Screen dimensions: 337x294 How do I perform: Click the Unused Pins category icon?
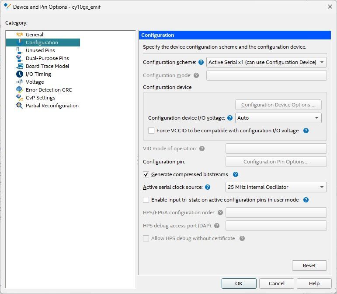(x=20, y=50)
